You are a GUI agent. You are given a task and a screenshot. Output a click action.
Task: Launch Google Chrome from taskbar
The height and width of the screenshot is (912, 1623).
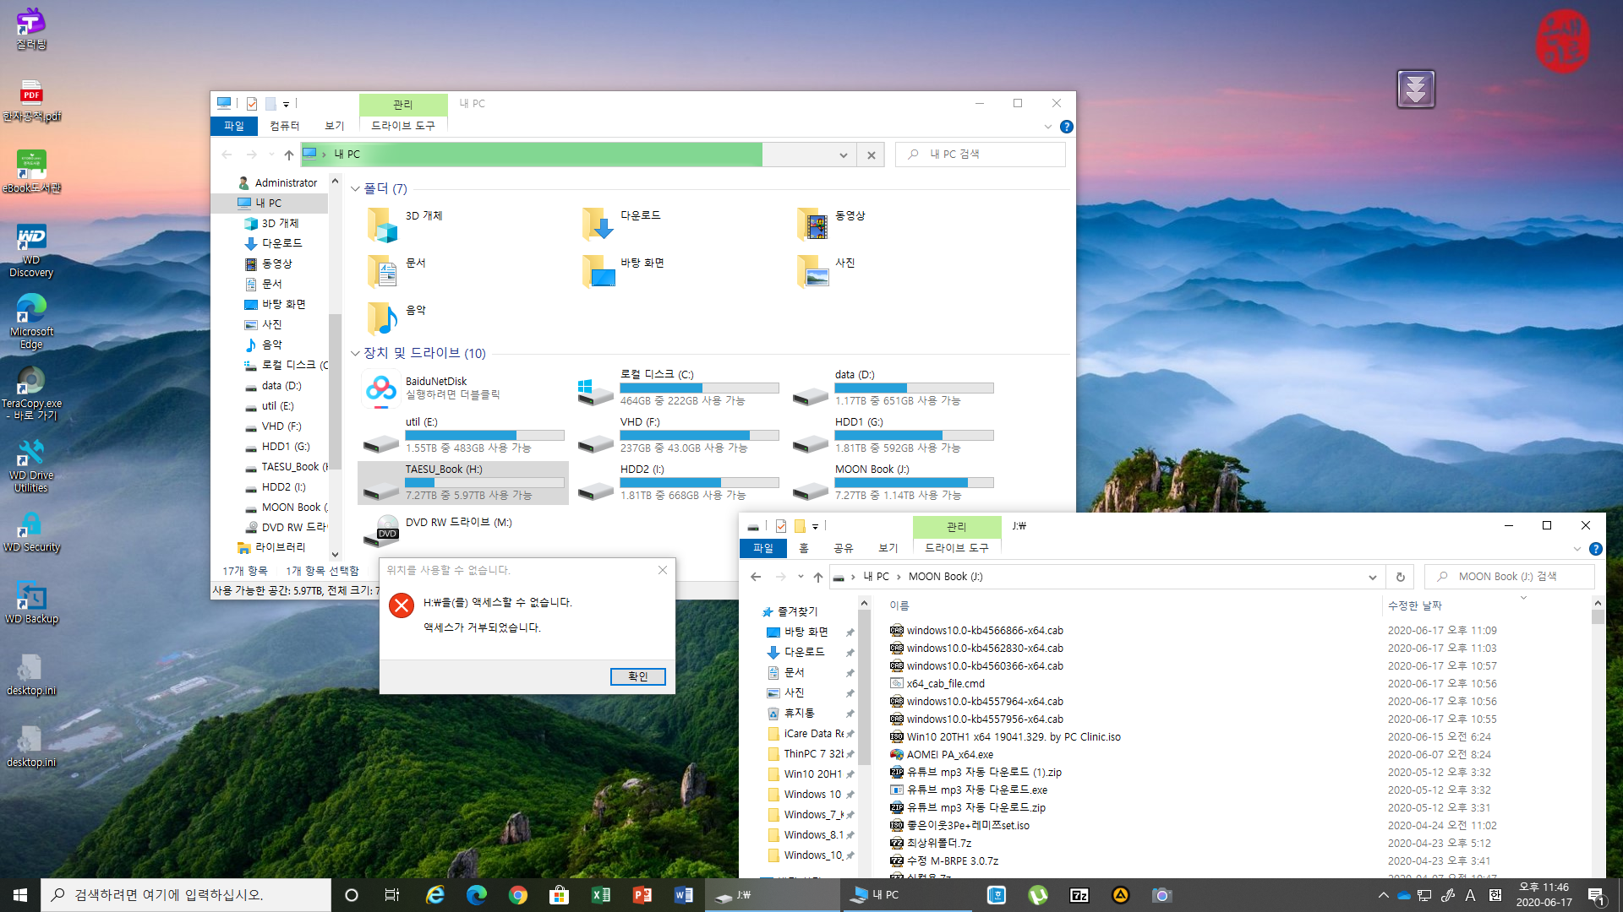(x=517, y=895)
